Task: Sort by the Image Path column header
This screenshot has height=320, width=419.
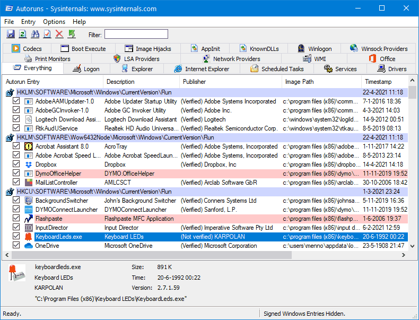Action: pos(322,82)
